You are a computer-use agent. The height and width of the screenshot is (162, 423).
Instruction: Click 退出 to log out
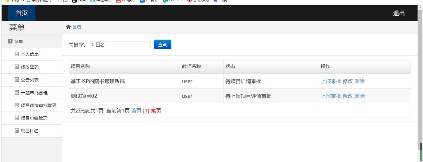pyautogui.click(x=399, y=13)
